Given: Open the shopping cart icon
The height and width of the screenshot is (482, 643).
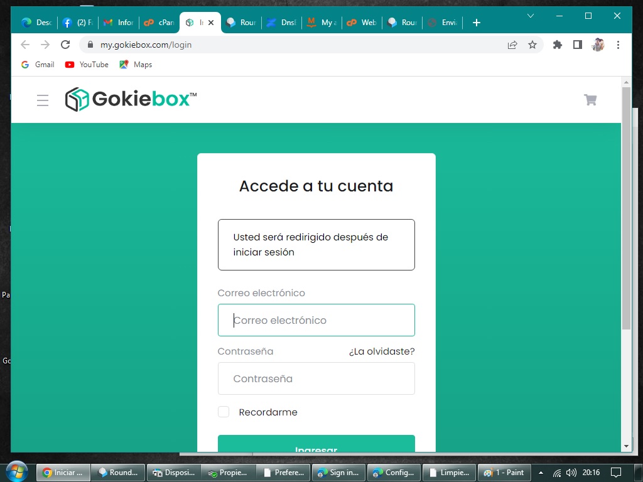Looking at the screenshot, I should (x=590, y=100).
